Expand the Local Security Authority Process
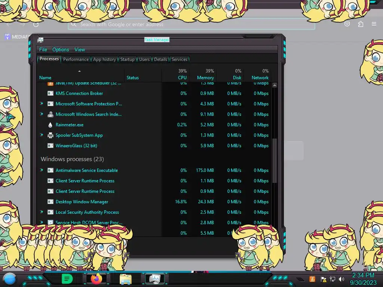The height and width of the screenshot is (287, 383). pos(42,212)
